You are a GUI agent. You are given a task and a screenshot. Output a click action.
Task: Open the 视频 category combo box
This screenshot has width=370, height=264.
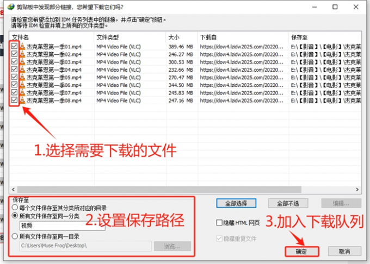point(62,225)
